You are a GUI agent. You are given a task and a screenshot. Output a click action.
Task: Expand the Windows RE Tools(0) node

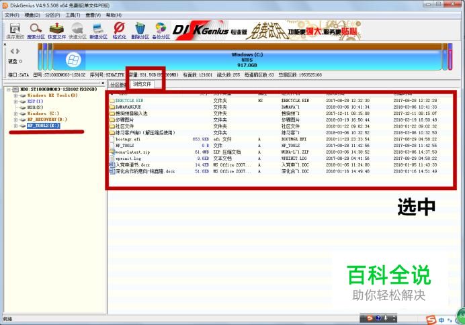[15, 95]
